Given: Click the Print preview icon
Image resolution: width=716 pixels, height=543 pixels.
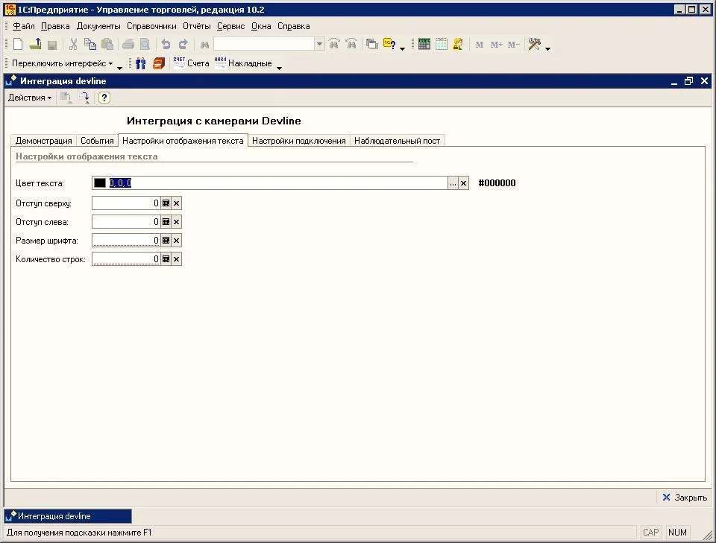Looking at the screenshot, I should tap(145, 44).
